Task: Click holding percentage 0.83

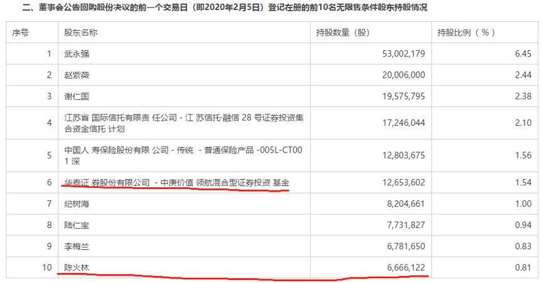Action: (523, 246)
